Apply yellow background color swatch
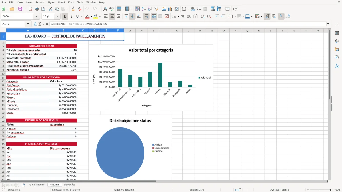Image resolution: width=342 pixels, height=192 pixels. [96, 17]
